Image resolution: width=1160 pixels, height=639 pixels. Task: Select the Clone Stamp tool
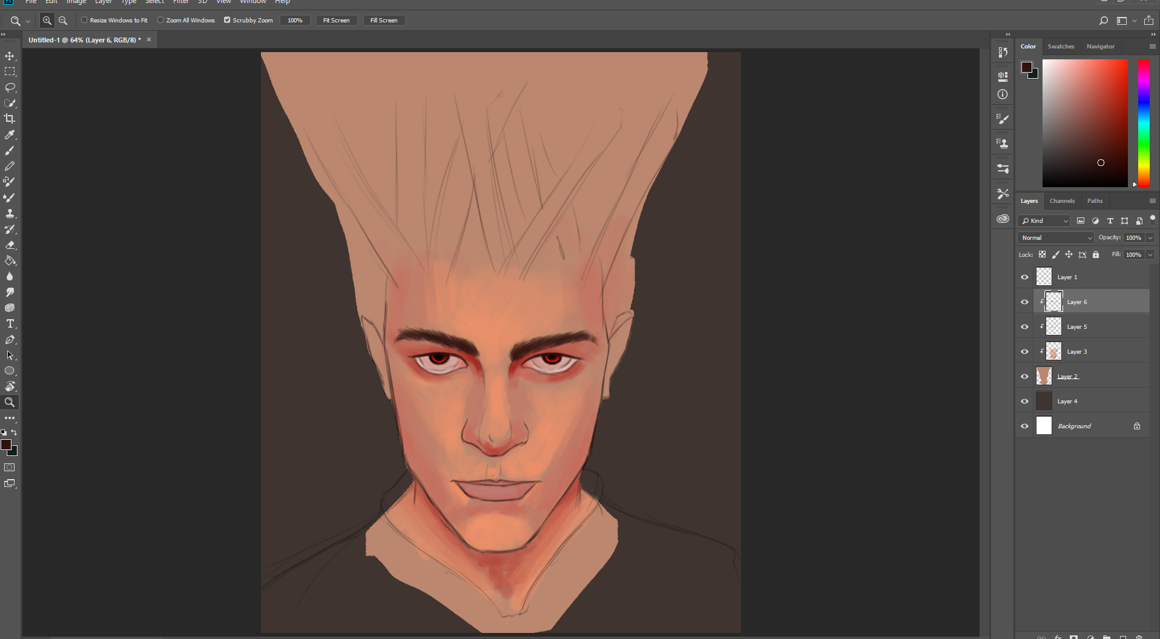coord(10,213)
